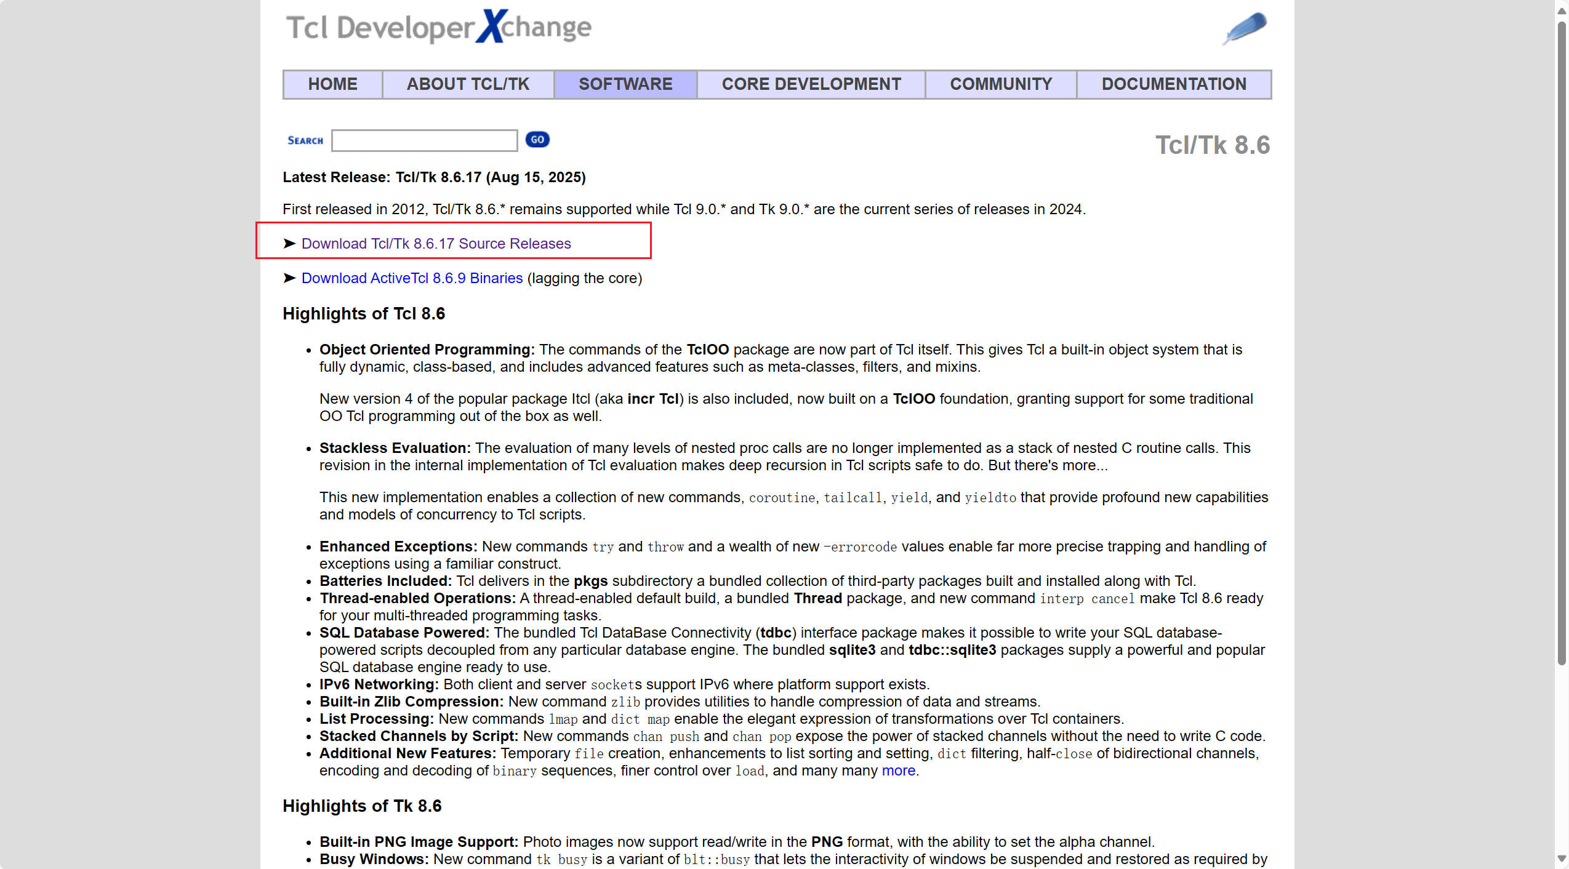Open Download ActiveTcl 8.6.9 Binaries
The height and width of the screenshot is (869, 1569).
click(411, 278)
